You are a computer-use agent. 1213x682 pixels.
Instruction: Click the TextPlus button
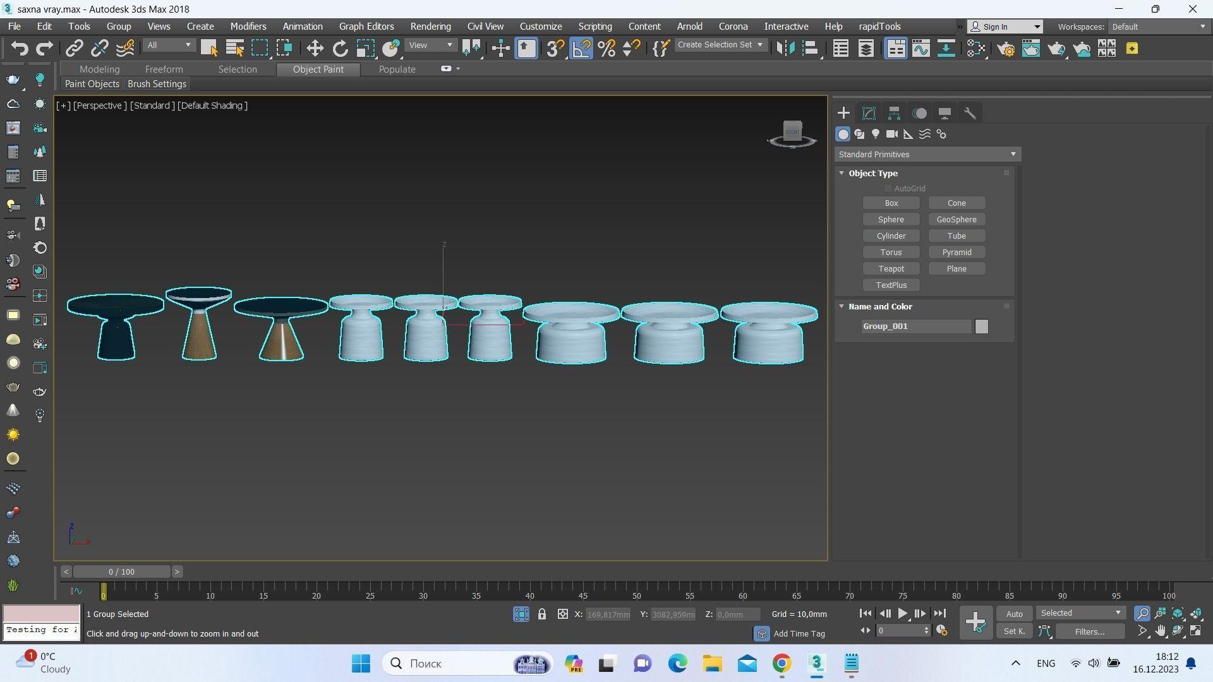891,285
